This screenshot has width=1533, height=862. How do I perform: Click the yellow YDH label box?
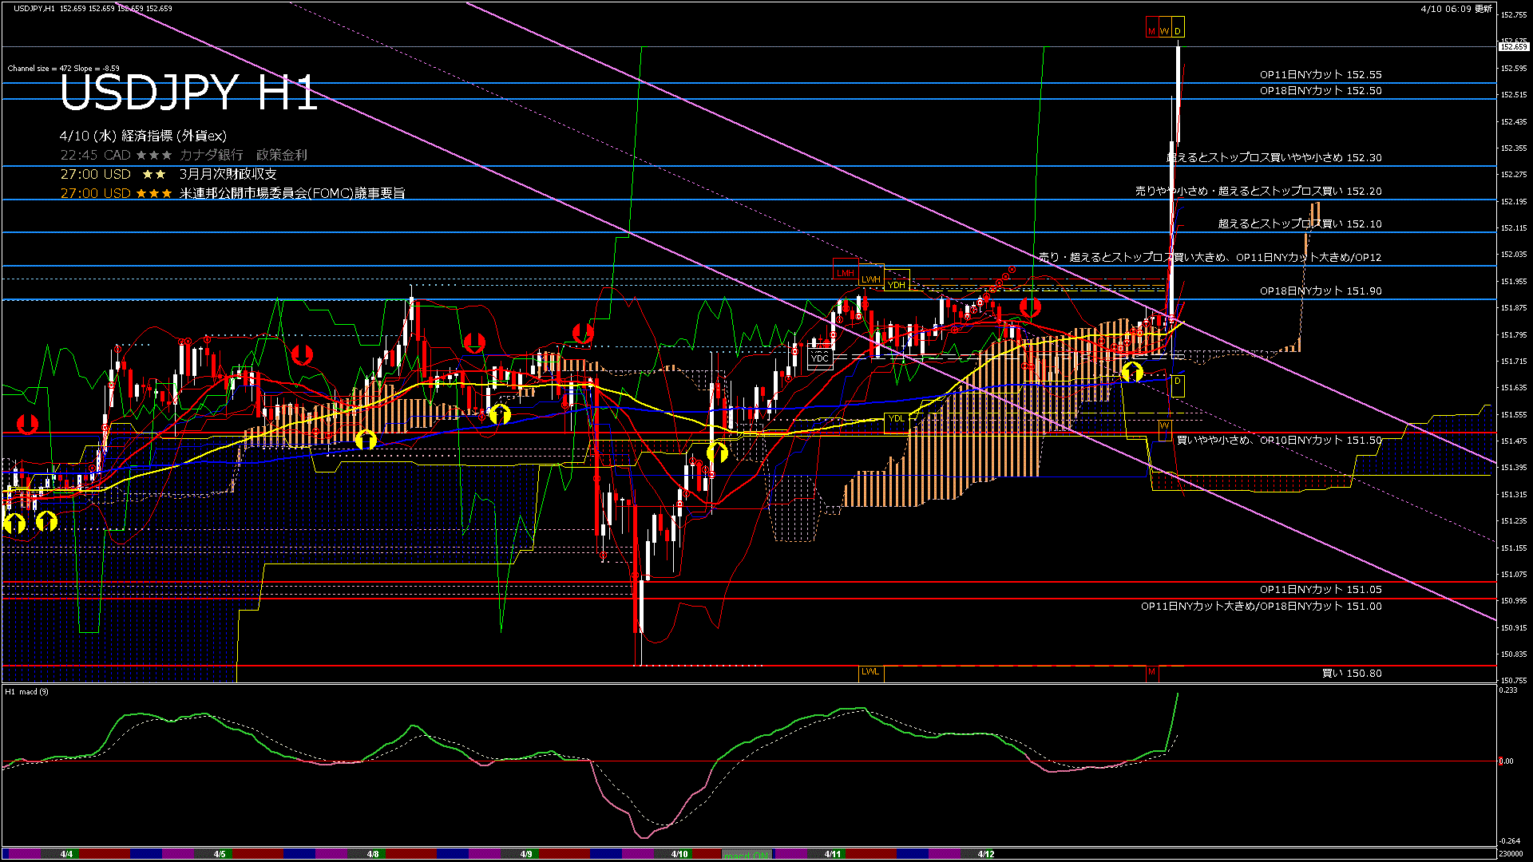click(897, 285)
